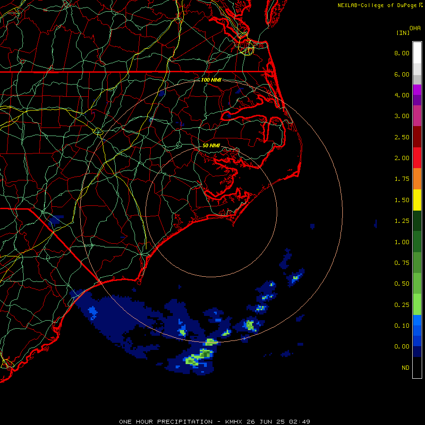Click the 8.00 legend value
This screenshot has height=425, width=425.
click(402, 53)
